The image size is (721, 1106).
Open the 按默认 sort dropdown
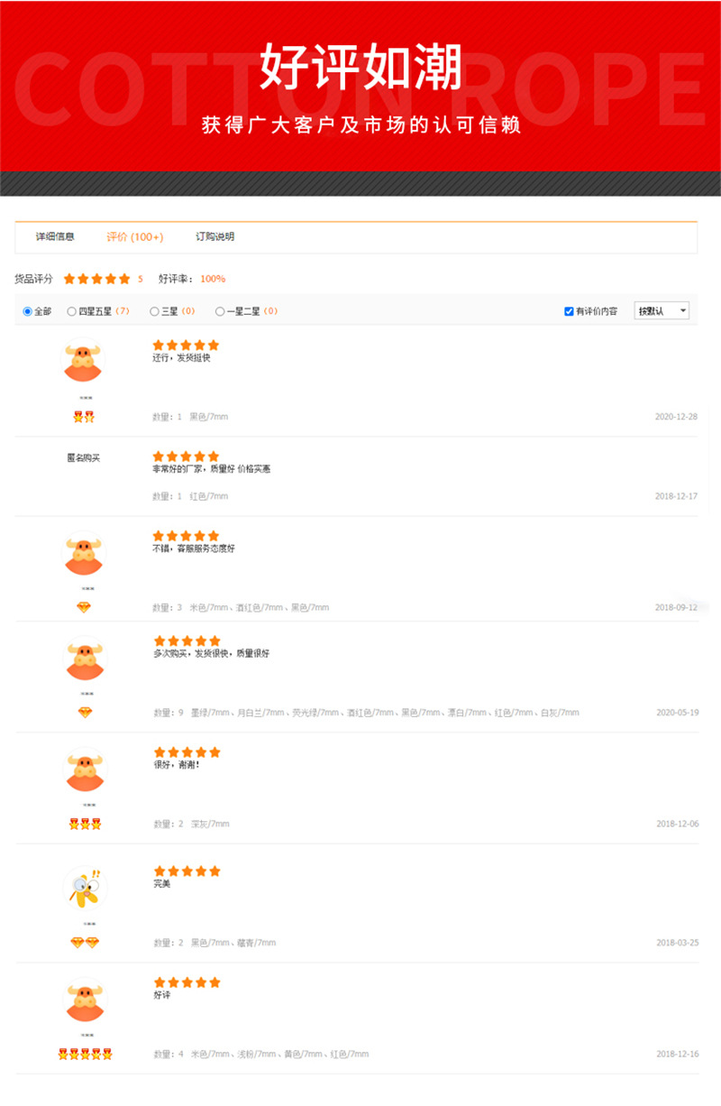coord(662,310)
